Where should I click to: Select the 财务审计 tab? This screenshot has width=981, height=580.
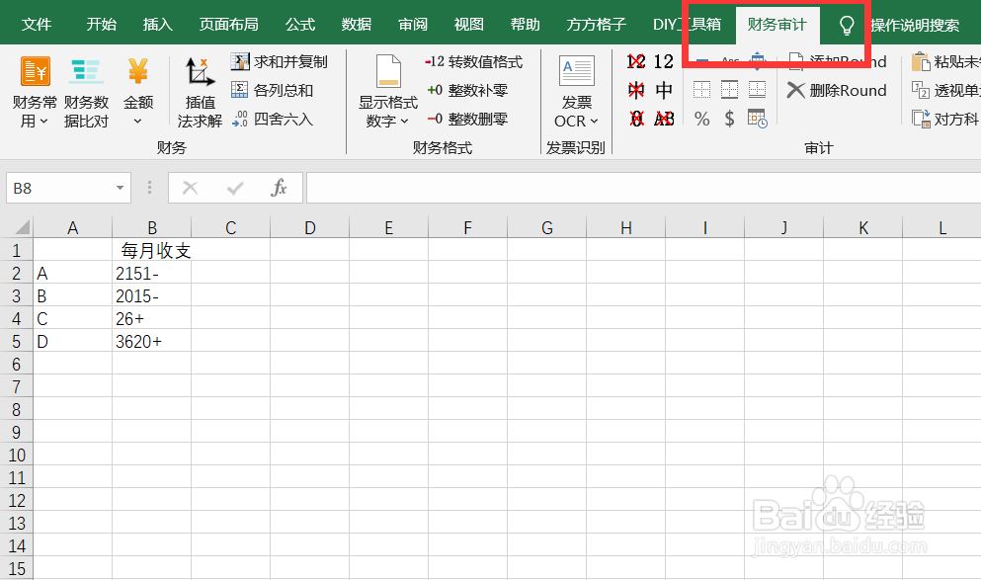777,25
